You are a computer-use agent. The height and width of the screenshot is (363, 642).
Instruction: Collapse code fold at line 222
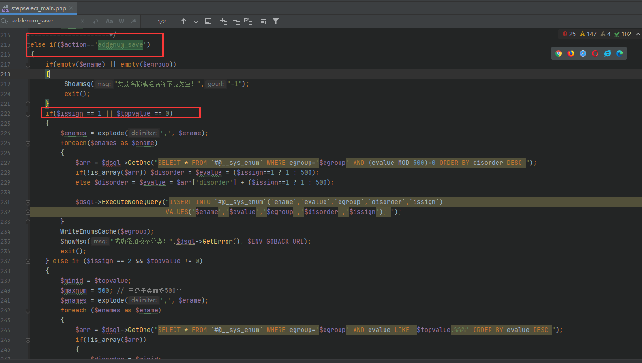point(28,113)
